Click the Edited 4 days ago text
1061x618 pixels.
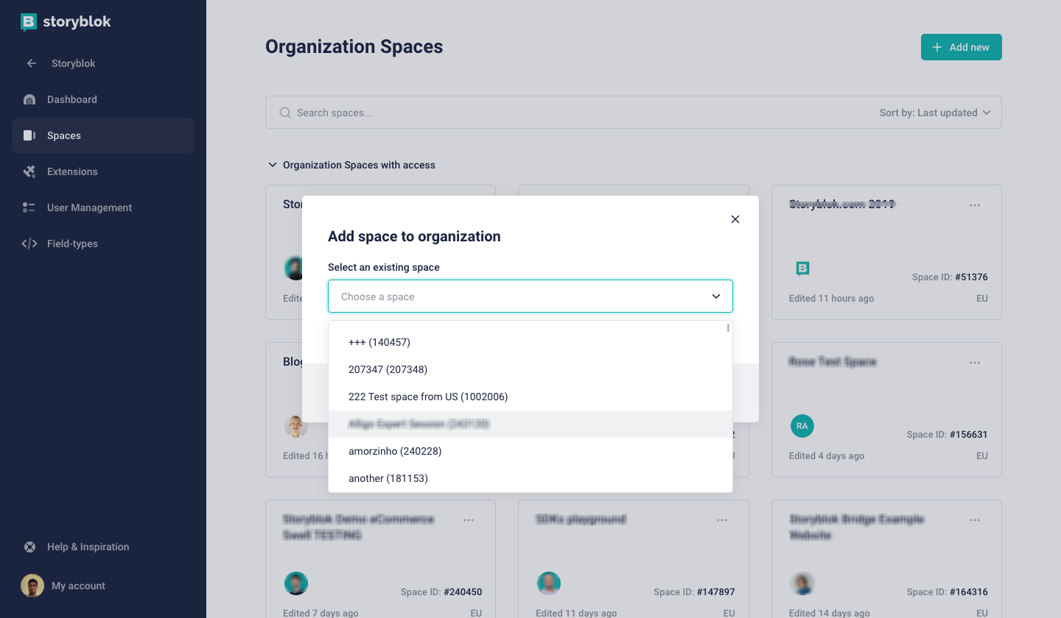[827, 456]
